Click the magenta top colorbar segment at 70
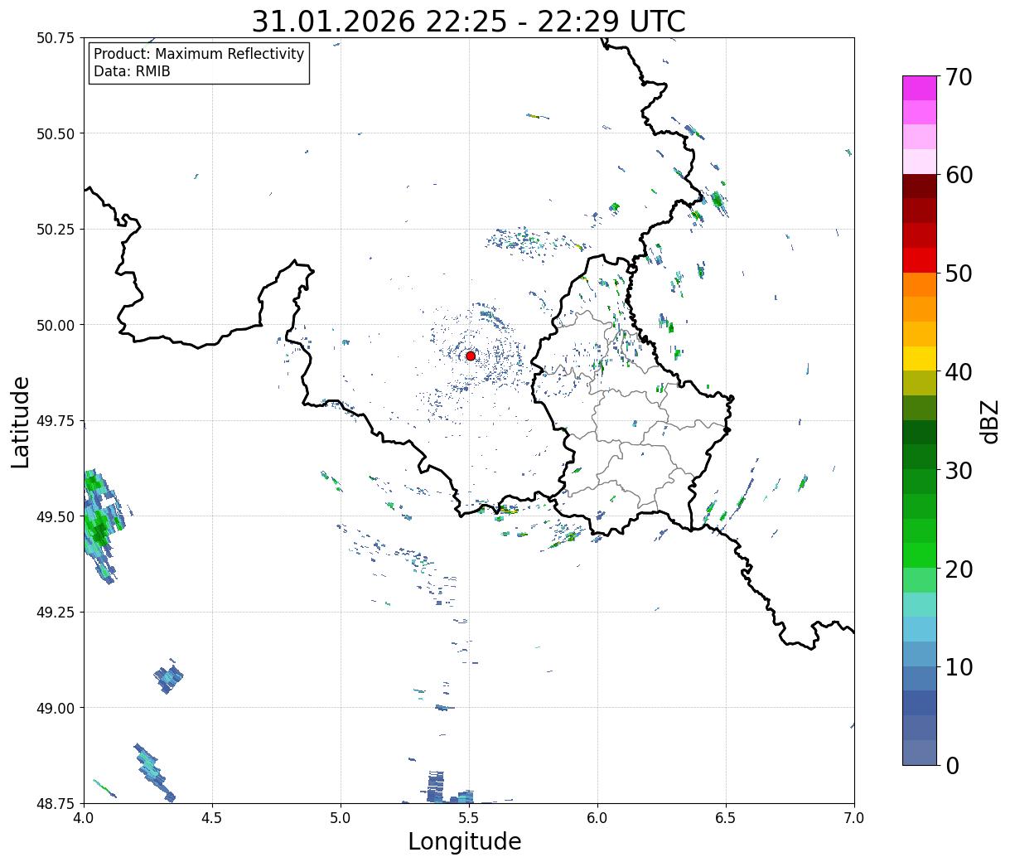 [x=919, y=88]
